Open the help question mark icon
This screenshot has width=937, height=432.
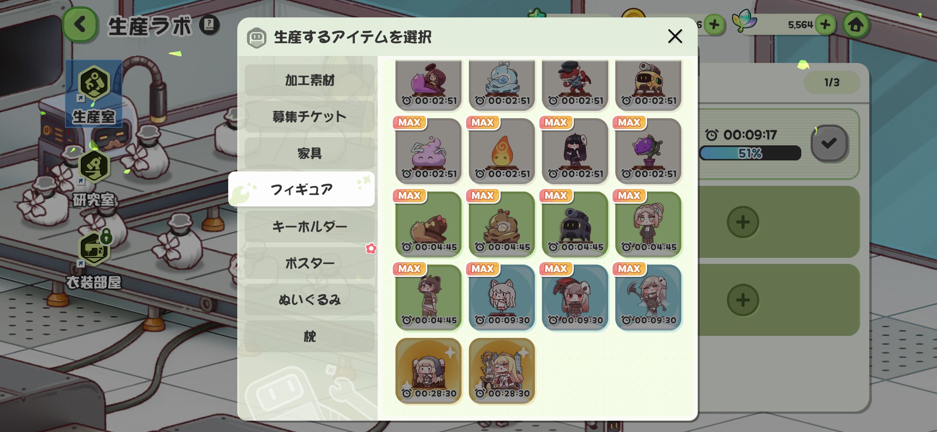point(209,25)
